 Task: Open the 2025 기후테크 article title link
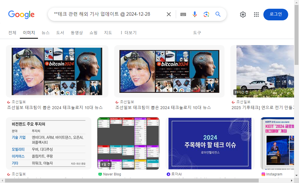(x=263, y=108)
